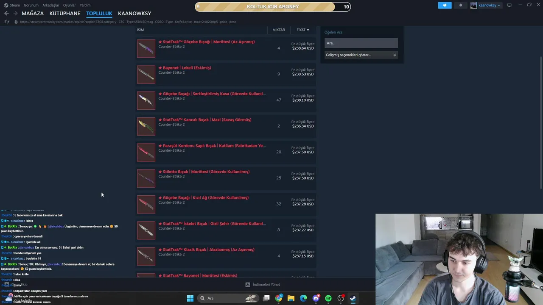Image resolution: width=543 pixels, height=305 pixels.
Task: Click the Öğeleri Ara search field
Action: click(361, 43)
